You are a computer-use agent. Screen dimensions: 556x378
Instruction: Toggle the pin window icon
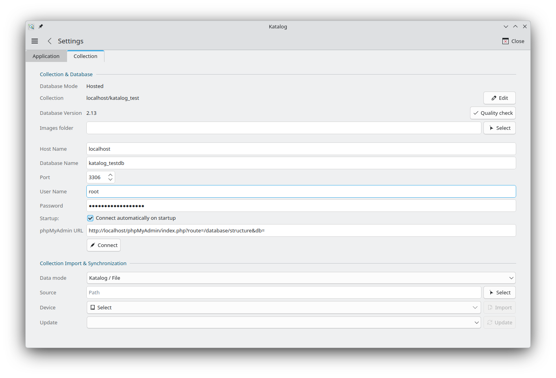[x=41, y=26]
